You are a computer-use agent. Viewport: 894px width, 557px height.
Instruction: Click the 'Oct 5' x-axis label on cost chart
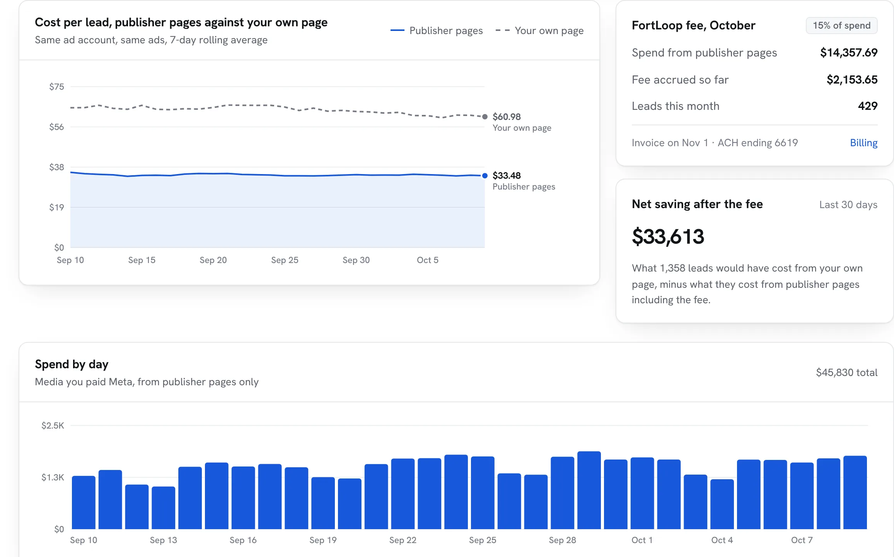(427, 260)
